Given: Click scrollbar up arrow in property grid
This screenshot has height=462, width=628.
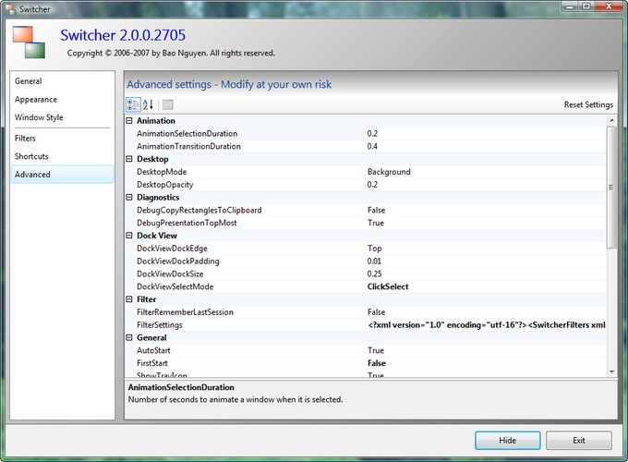Looking at the screenshot, I should pos(611,120).
